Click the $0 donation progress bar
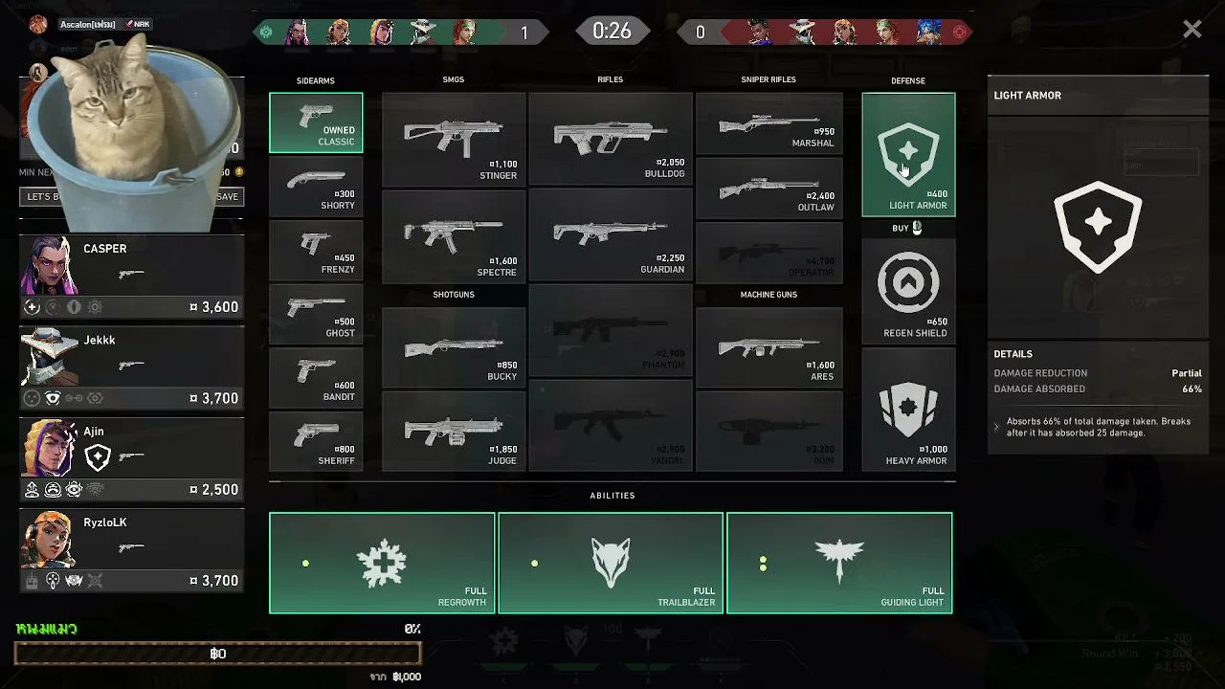Viewport: 1225px width, 689px height. [217, 654]
